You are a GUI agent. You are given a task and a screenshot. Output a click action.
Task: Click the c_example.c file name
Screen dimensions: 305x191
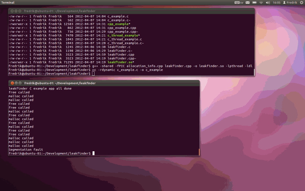pos(118,16)
